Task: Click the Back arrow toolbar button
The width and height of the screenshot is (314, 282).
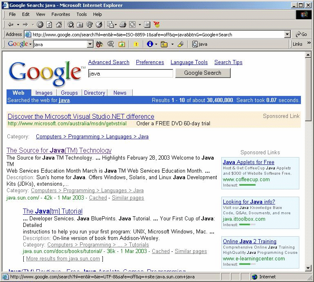Action: 11,24
